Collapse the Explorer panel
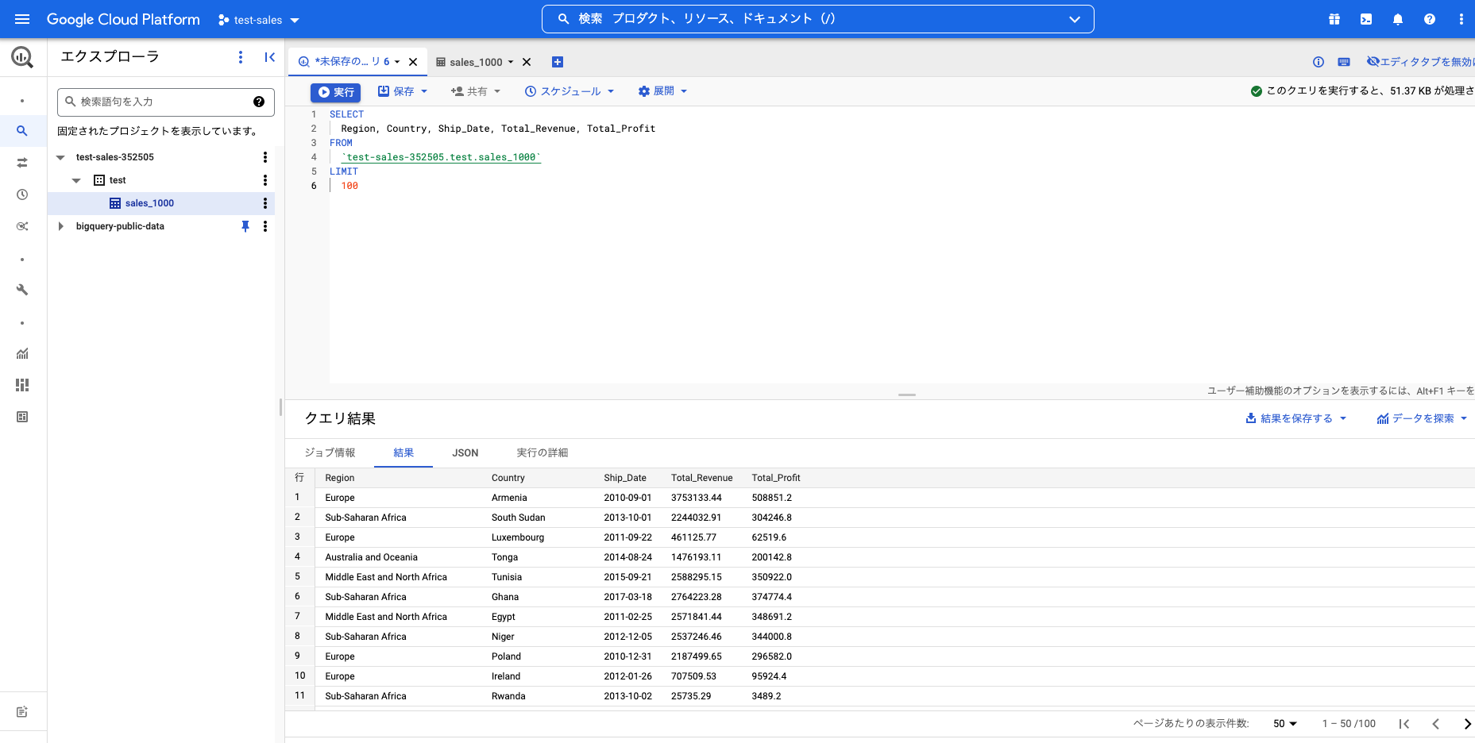 click(270, 57)
